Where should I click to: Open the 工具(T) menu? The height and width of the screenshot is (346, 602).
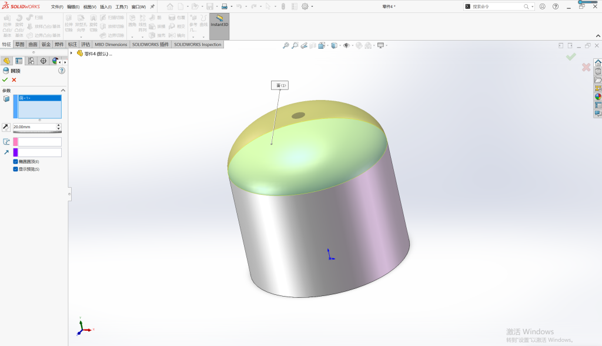[x=121, y=6]
